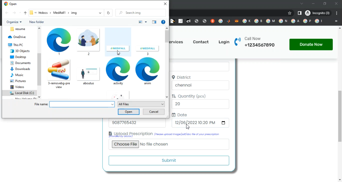Open Chrome three-dot menu

[337, 13]
